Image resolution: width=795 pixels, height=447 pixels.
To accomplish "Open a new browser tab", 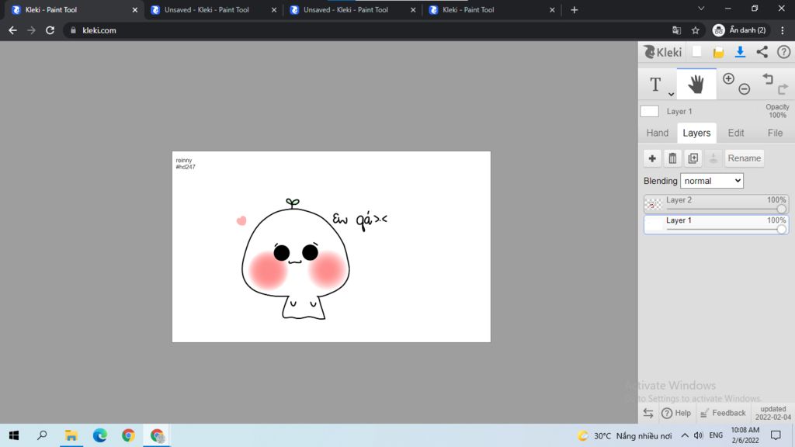I will 574,9.
